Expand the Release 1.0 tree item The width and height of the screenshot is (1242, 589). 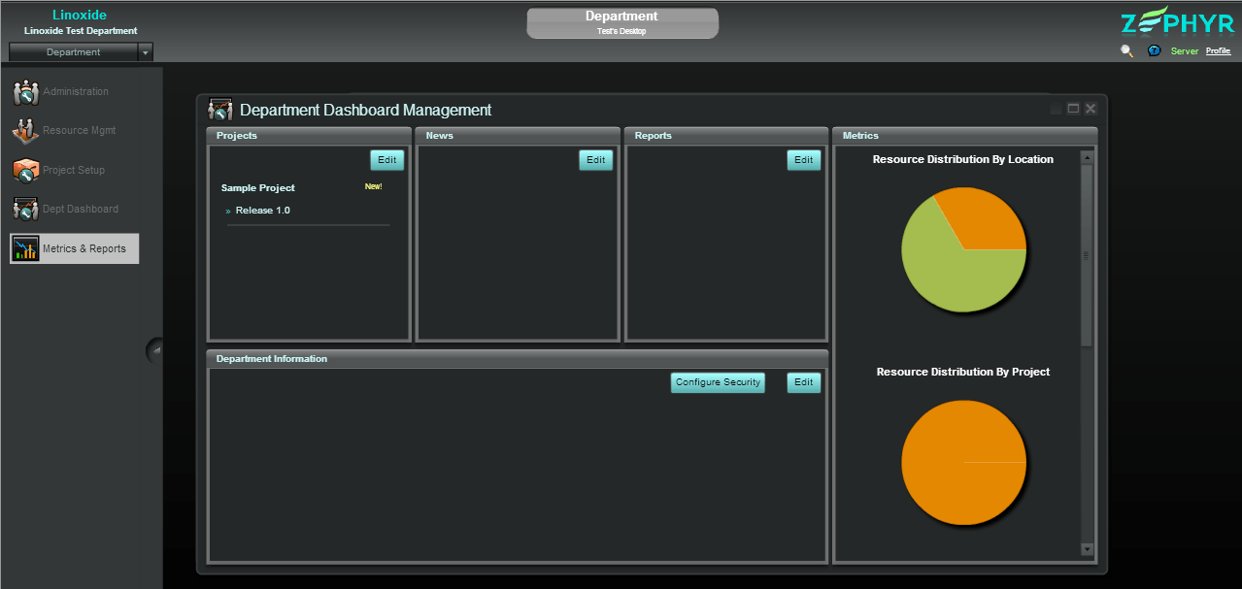(x=229, y=211)
